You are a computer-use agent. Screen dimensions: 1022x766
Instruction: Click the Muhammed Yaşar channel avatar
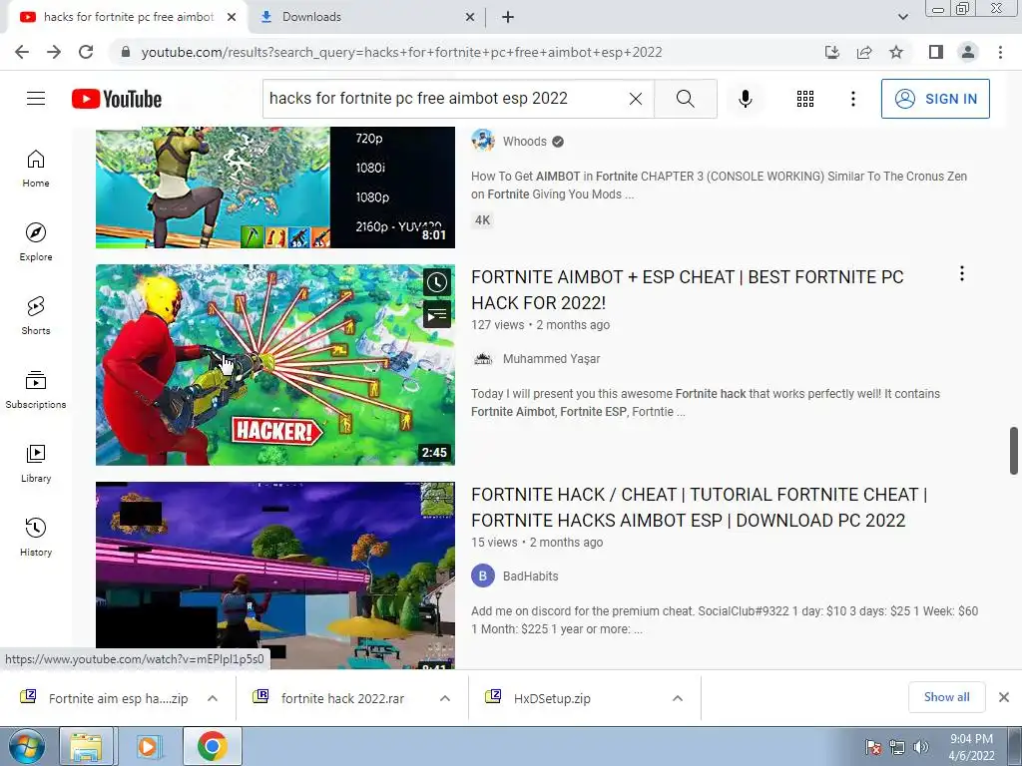(x=483, y=358)
